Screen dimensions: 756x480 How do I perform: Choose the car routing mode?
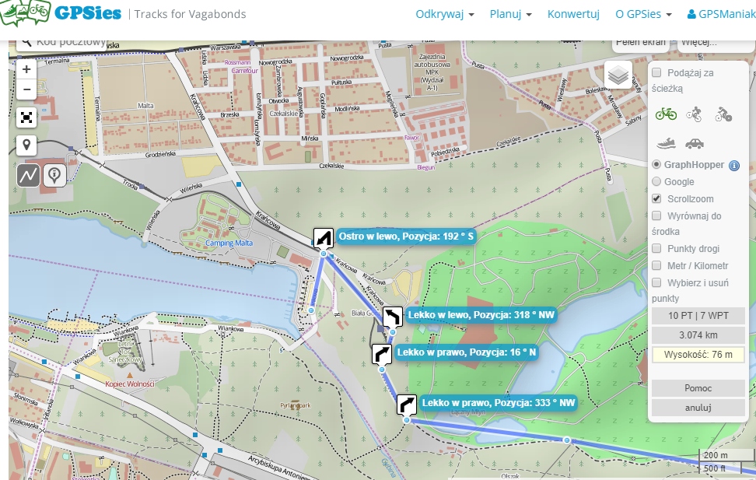694,143
